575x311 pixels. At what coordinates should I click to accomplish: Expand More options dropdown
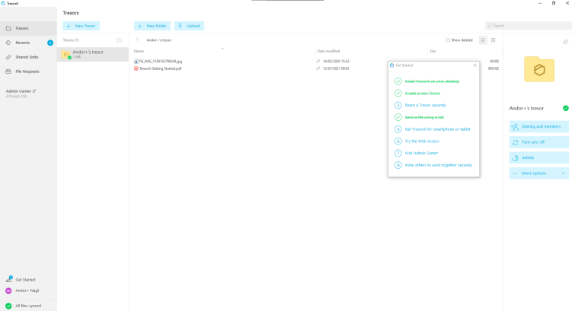tap(538, 173)
